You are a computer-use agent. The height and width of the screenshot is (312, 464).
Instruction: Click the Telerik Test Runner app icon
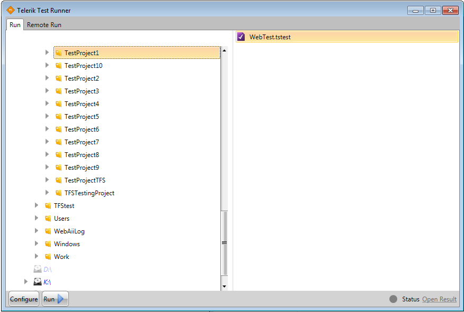coord(11,10)
